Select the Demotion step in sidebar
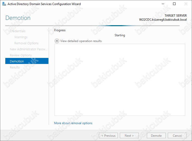The width and height of the screenshot is (192, 141). click(27, 61)
